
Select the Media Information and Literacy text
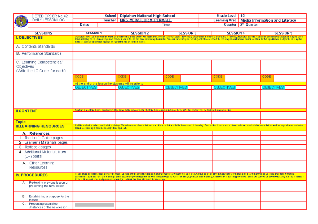(268, 20)
